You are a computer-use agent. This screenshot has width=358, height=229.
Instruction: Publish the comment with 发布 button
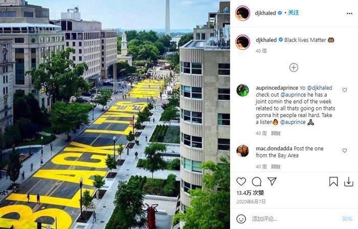coord(347,219)
